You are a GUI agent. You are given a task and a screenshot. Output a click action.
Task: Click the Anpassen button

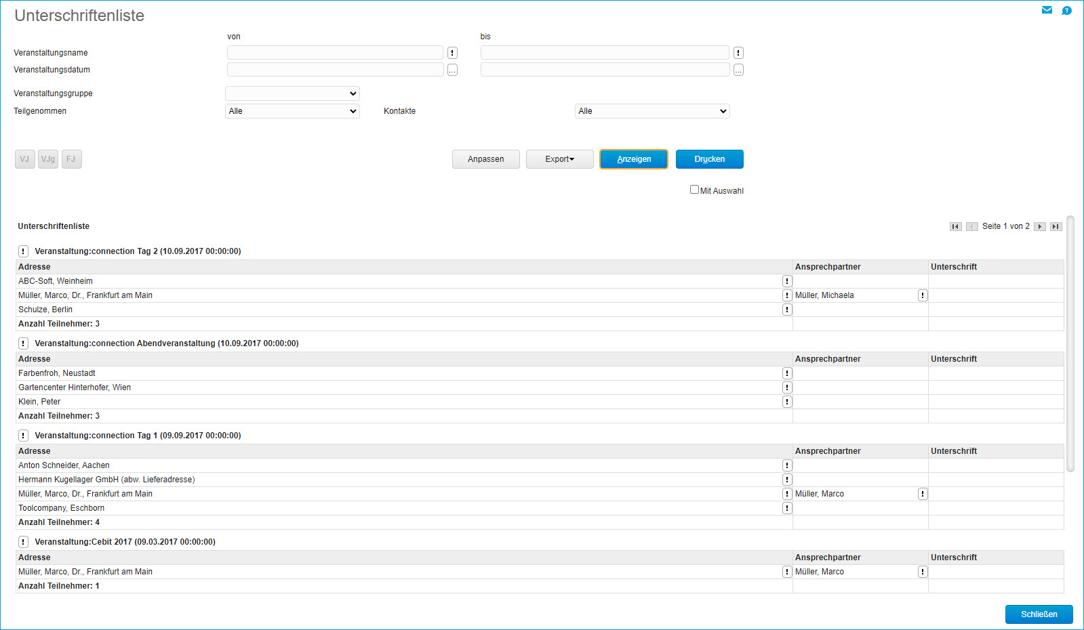[485, 159]
